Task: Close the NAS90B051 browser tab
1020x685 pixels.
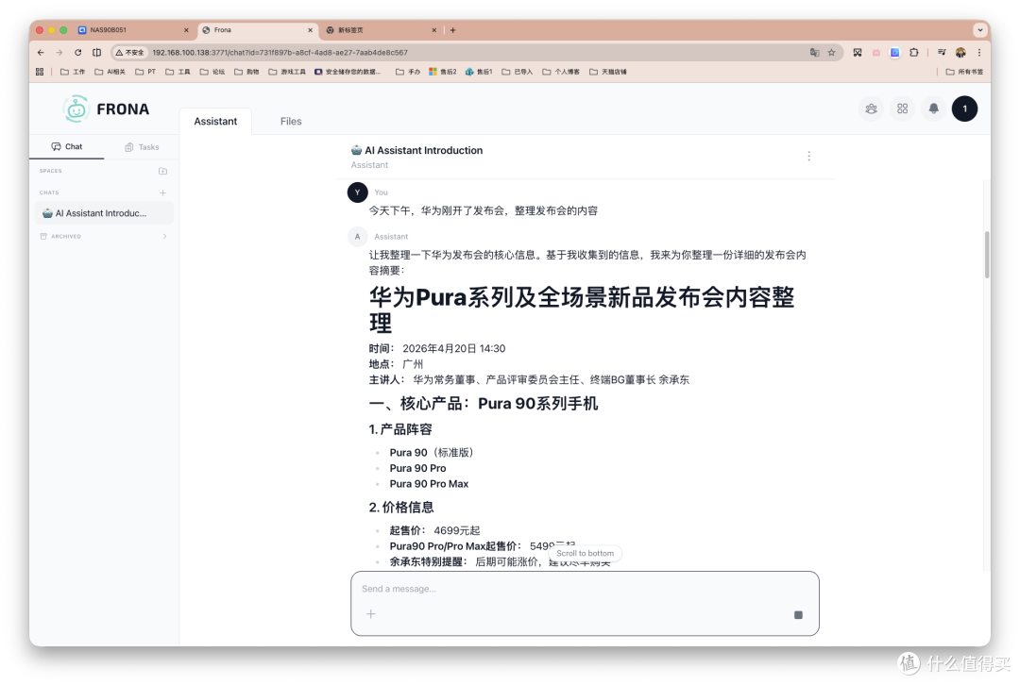Action: (186, 30)
